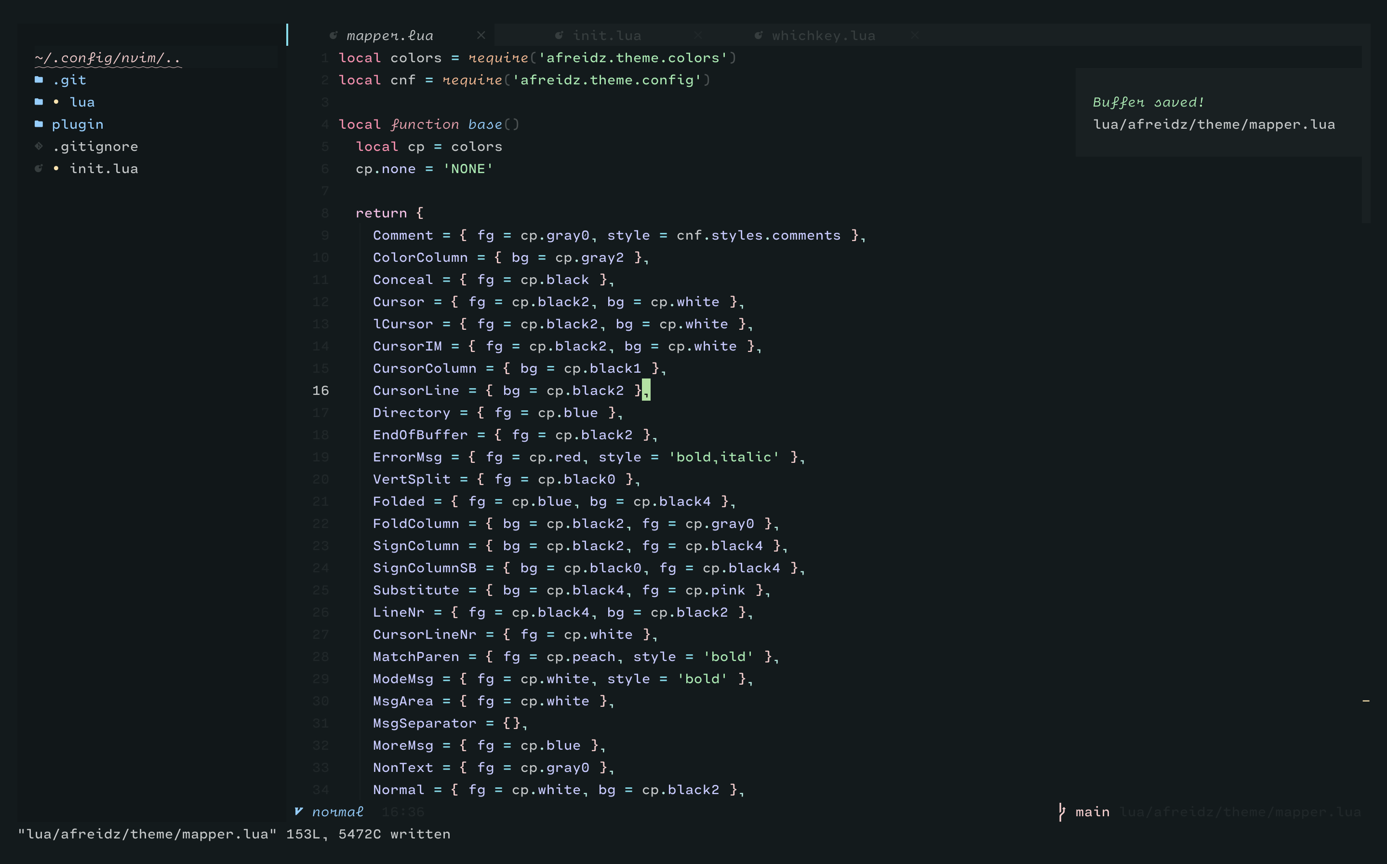Click the 'NONE' string on line 6
This screenshot has width=1387, height=864.
pyautogui.click(x=467, y=169)
